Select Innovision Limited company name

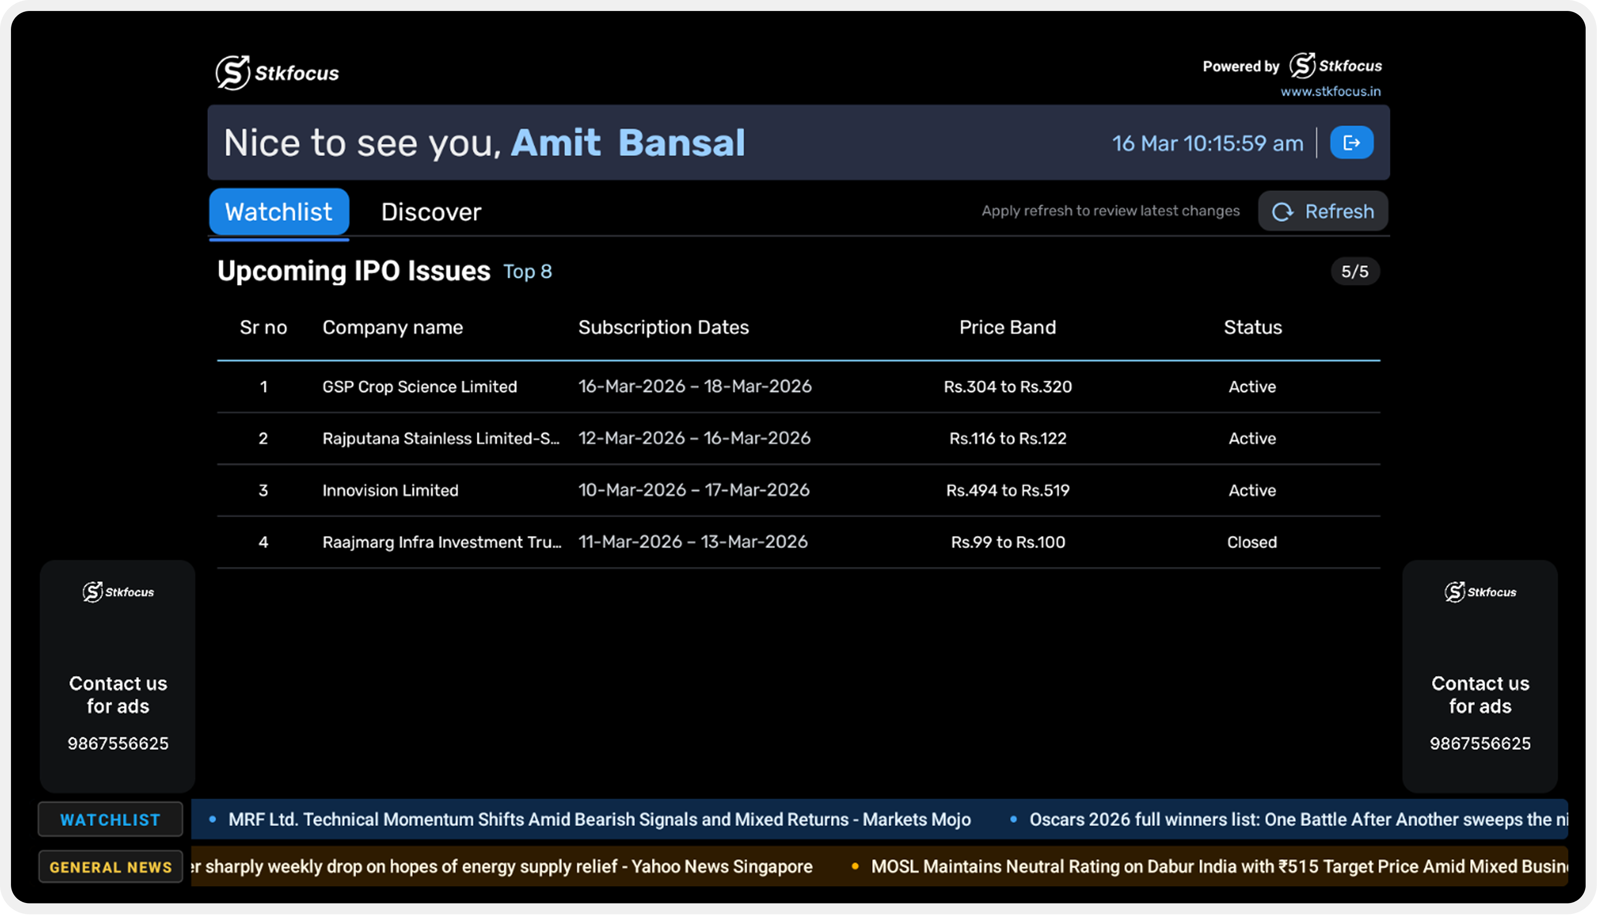point(390,490)
